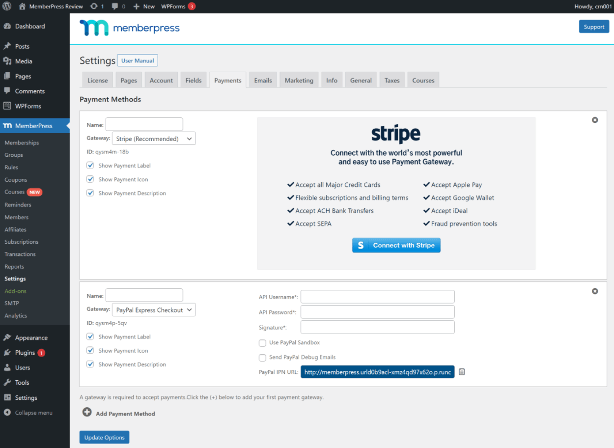Screen dimensions: 614x448
Task: Switch to the Courses tab
Action: [423, 80]
